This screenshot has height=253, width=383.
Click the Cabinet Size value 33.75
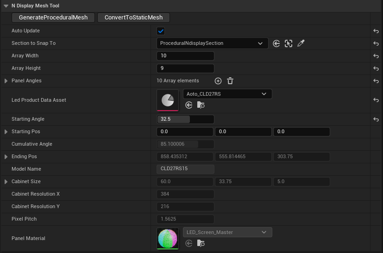coord(243,182)
